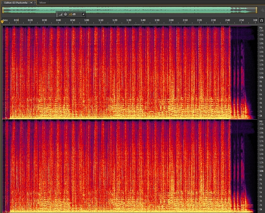Click the volume fade icon in HUD
265x213 pixels.
coord(61,14)
